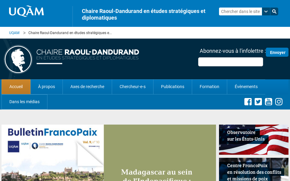Viewport: 290px width, 181px height.
Task: Select the Chaire Raoul-Dandurand medallion emblem
Action: tap(18, 59)
